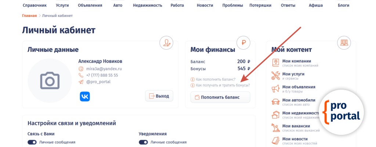Toggle Личные сообщения under Уведомления
The width and height of the screenshot is (376, 147).
pos(143,142)
